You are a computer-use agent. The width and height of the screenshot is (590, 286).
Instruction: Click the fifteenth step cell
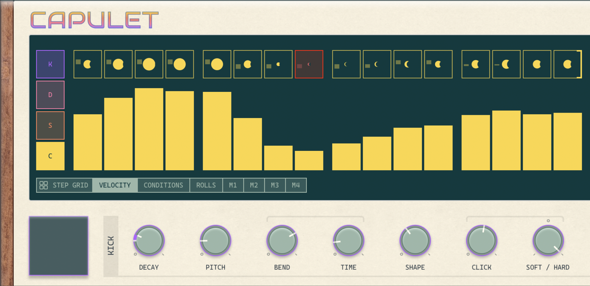pos(537,64)
